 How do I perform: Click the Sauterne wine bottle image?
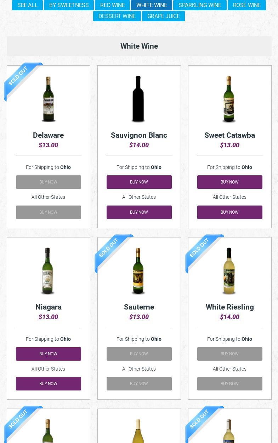point(138,271)
